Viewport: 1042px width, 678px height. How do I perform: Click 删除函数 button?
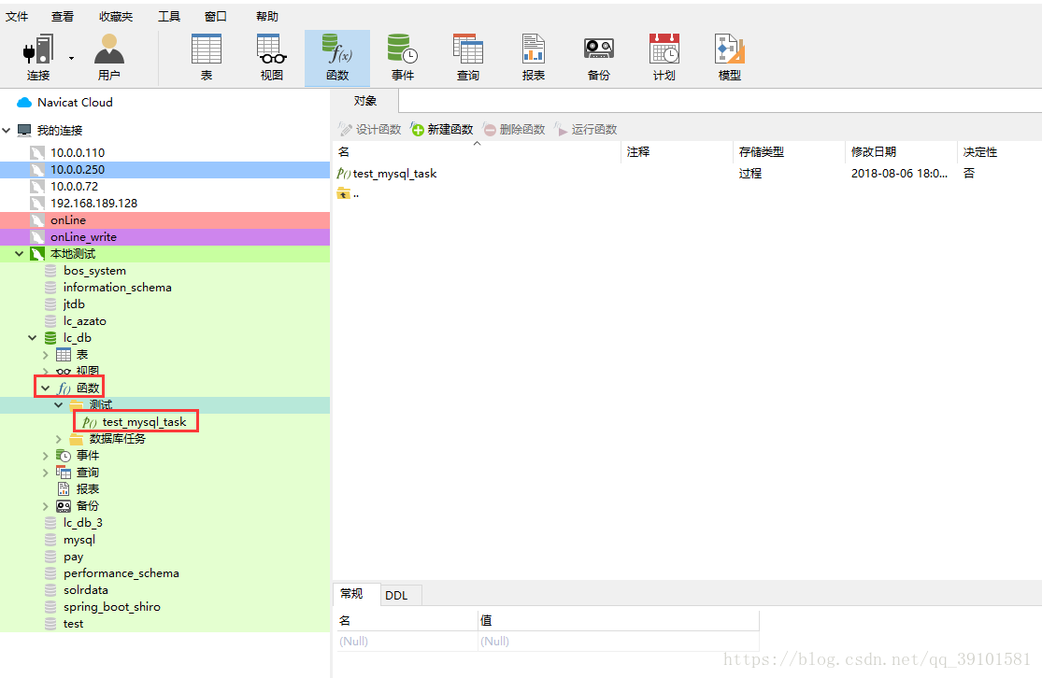pyautogui.click(x=514, y=130)
